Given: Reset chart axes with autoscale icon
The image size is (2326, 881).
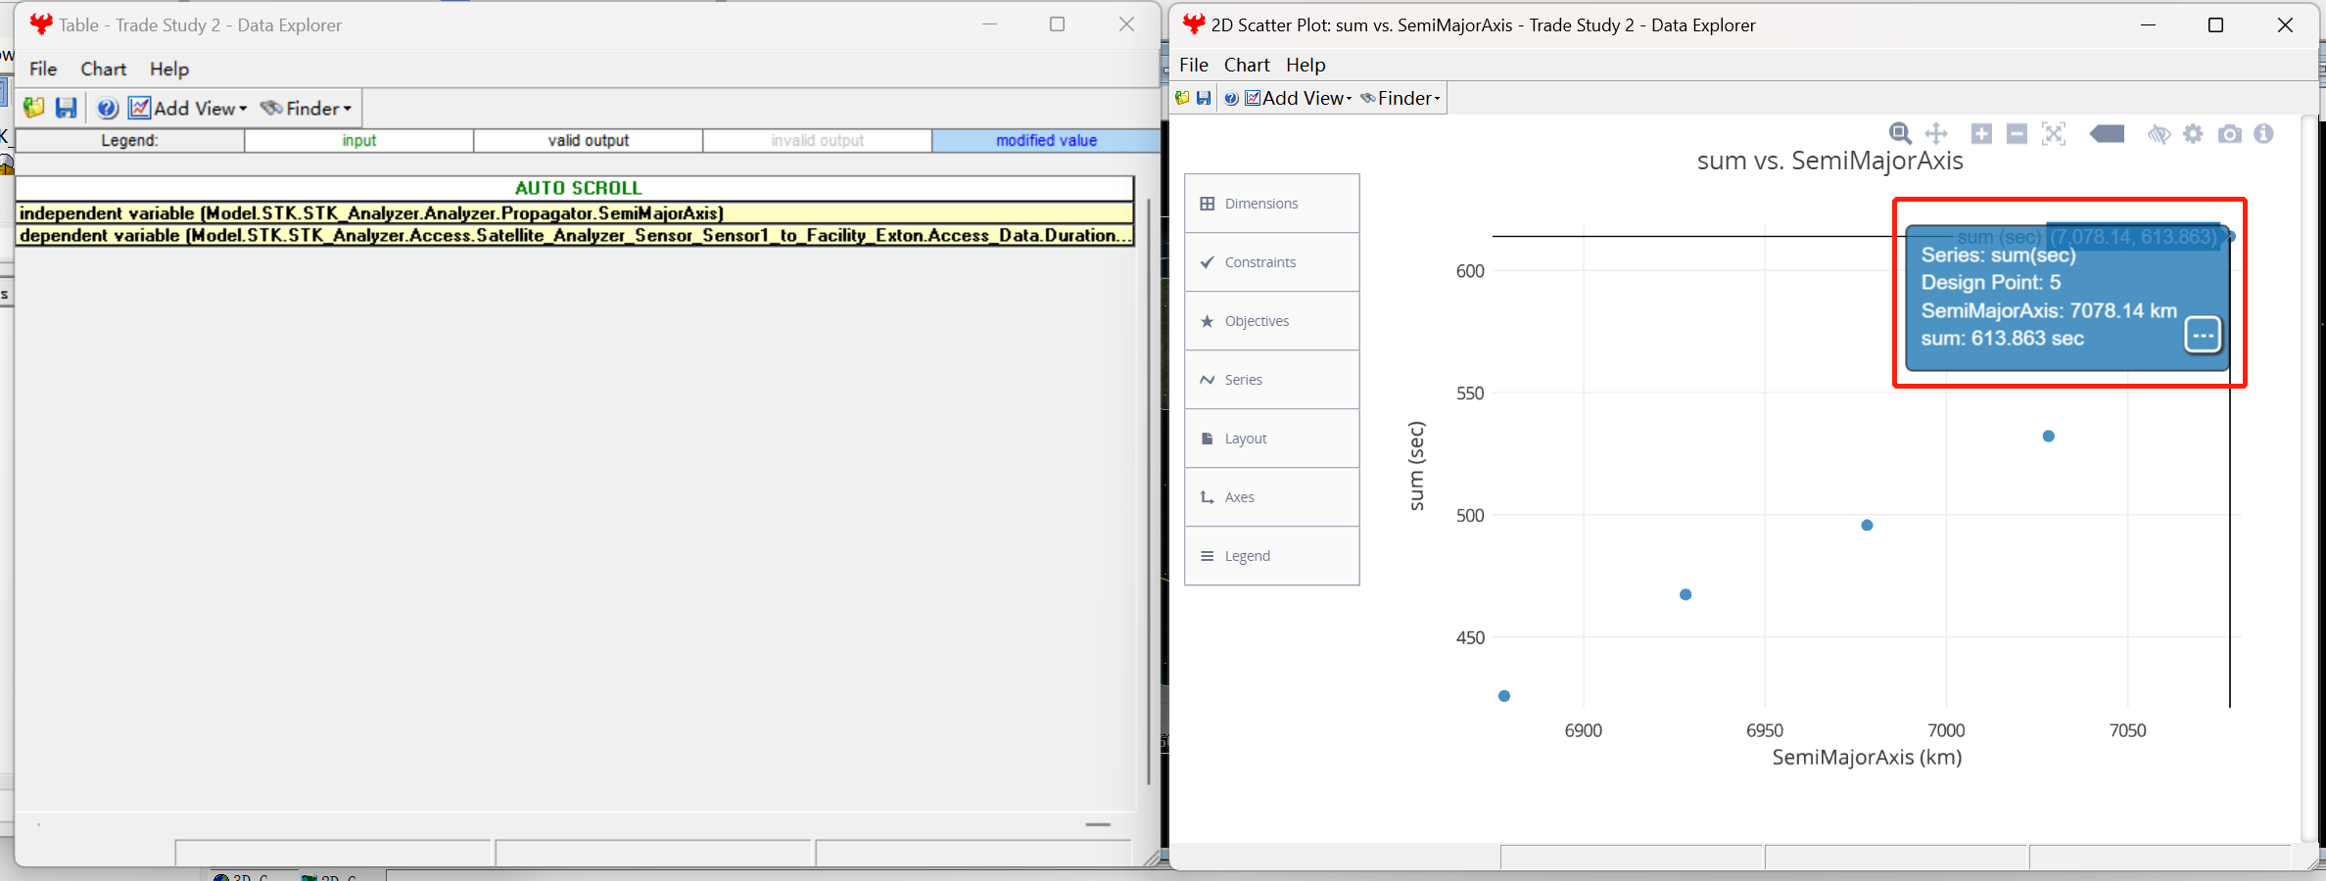Looking at the screenshot, I should (2054, 134).
